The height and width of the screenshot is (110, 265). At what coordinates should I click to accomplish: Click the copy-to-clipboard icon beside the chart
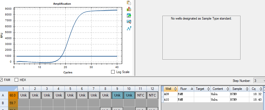click(x=129, y=3)
